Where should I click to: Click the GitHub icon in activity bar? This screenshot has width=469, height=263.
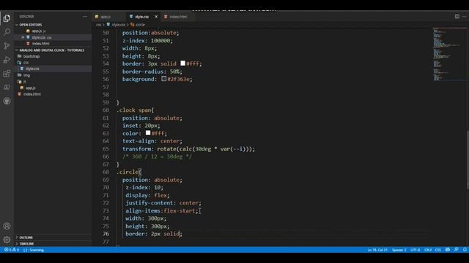[x=7, y=101]
